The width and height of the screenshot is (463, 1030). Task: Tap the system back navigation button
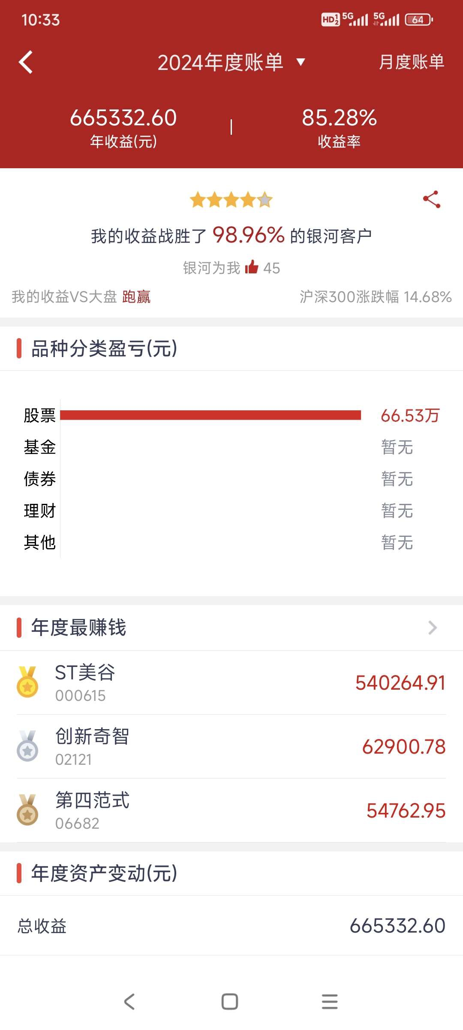[x=129, y=1002]
